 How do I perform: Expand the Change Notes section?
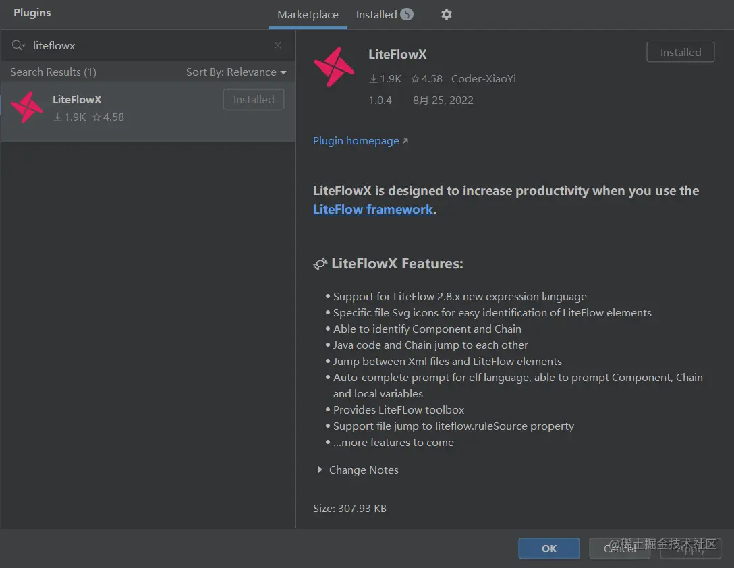coord(319,470)
